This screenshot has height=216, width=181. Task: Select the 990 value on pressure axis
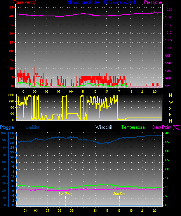168,63
